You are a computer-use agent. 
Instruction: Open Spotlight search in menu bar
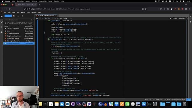(x=177, y=1)
